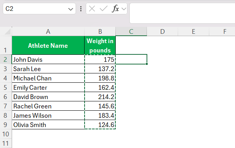Click the Select All corner triangle
The height and width of the screenshot is (148, 235).
coord(7,31)
